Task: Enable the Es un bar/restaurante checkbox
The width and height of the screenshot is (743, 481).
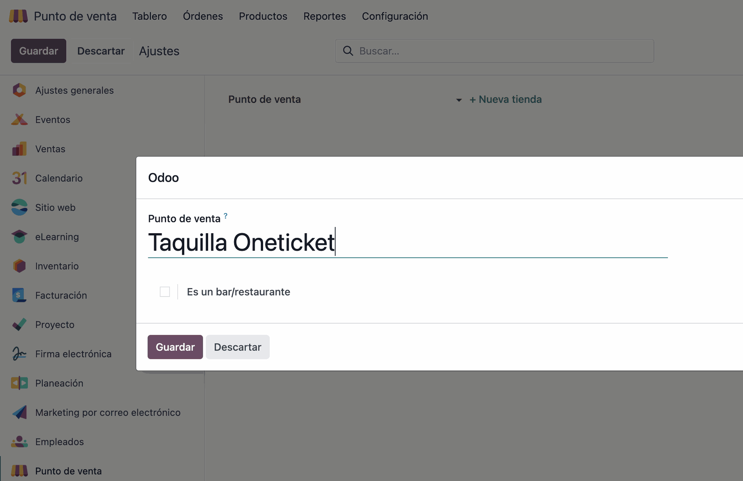Action: pos(165,292)
